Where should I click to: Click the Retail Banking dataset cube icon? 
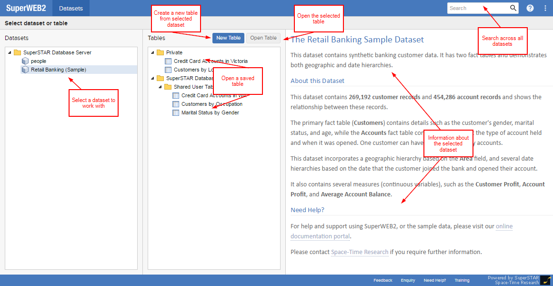click(25, 70)
